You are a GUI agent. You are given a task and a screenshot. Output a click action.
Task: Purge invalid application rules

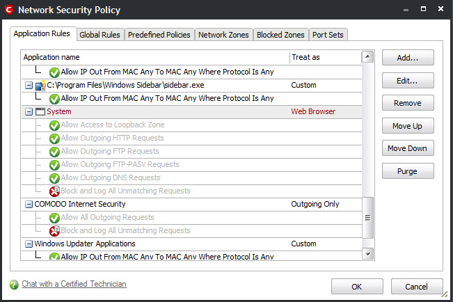pos(408,171)
